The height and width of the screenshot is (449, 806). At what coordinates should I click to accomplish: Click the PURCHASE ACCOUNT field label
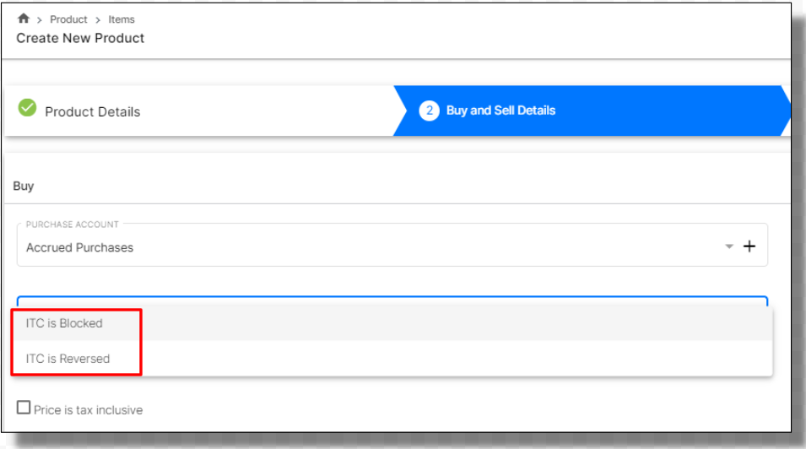72,224
